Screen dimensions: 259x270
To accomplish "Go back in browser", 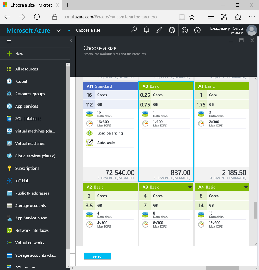I will (x=7, y=17).
